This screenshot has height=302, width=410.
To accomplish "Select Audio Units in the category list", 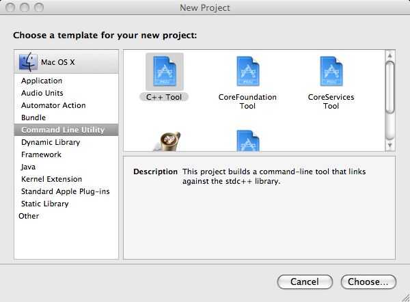I will point(42,93).
